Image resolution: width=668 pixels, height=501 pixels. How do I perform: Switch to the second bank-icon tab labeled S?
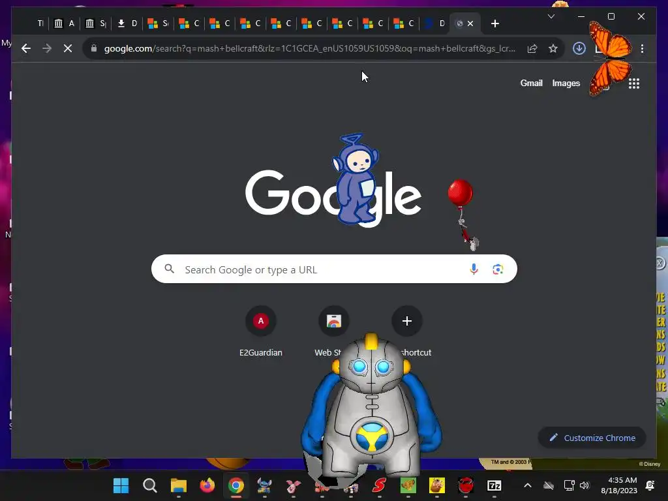[96, 23]
